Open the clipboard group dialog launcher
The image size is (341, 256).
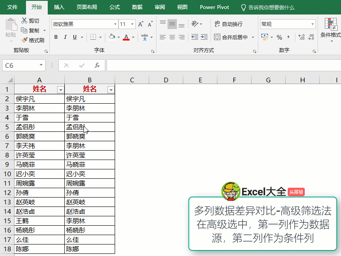tap(46, 51)
